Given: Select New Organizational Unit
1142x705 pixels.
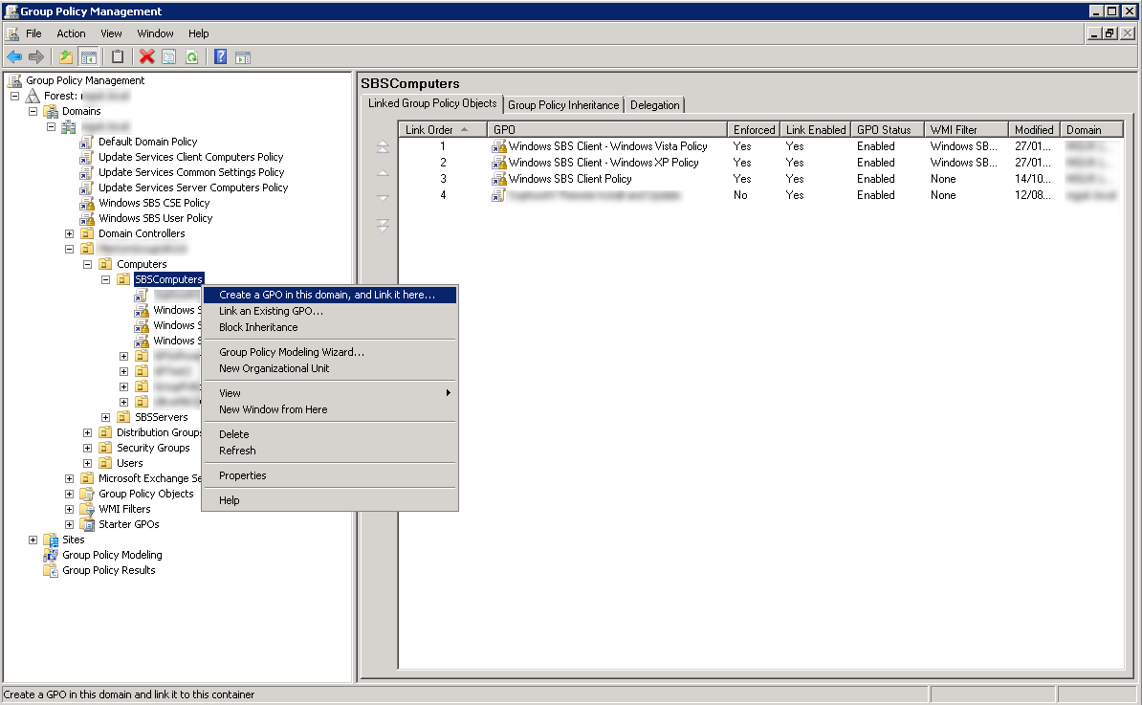Looking at the screenshot, I should 330,368.
